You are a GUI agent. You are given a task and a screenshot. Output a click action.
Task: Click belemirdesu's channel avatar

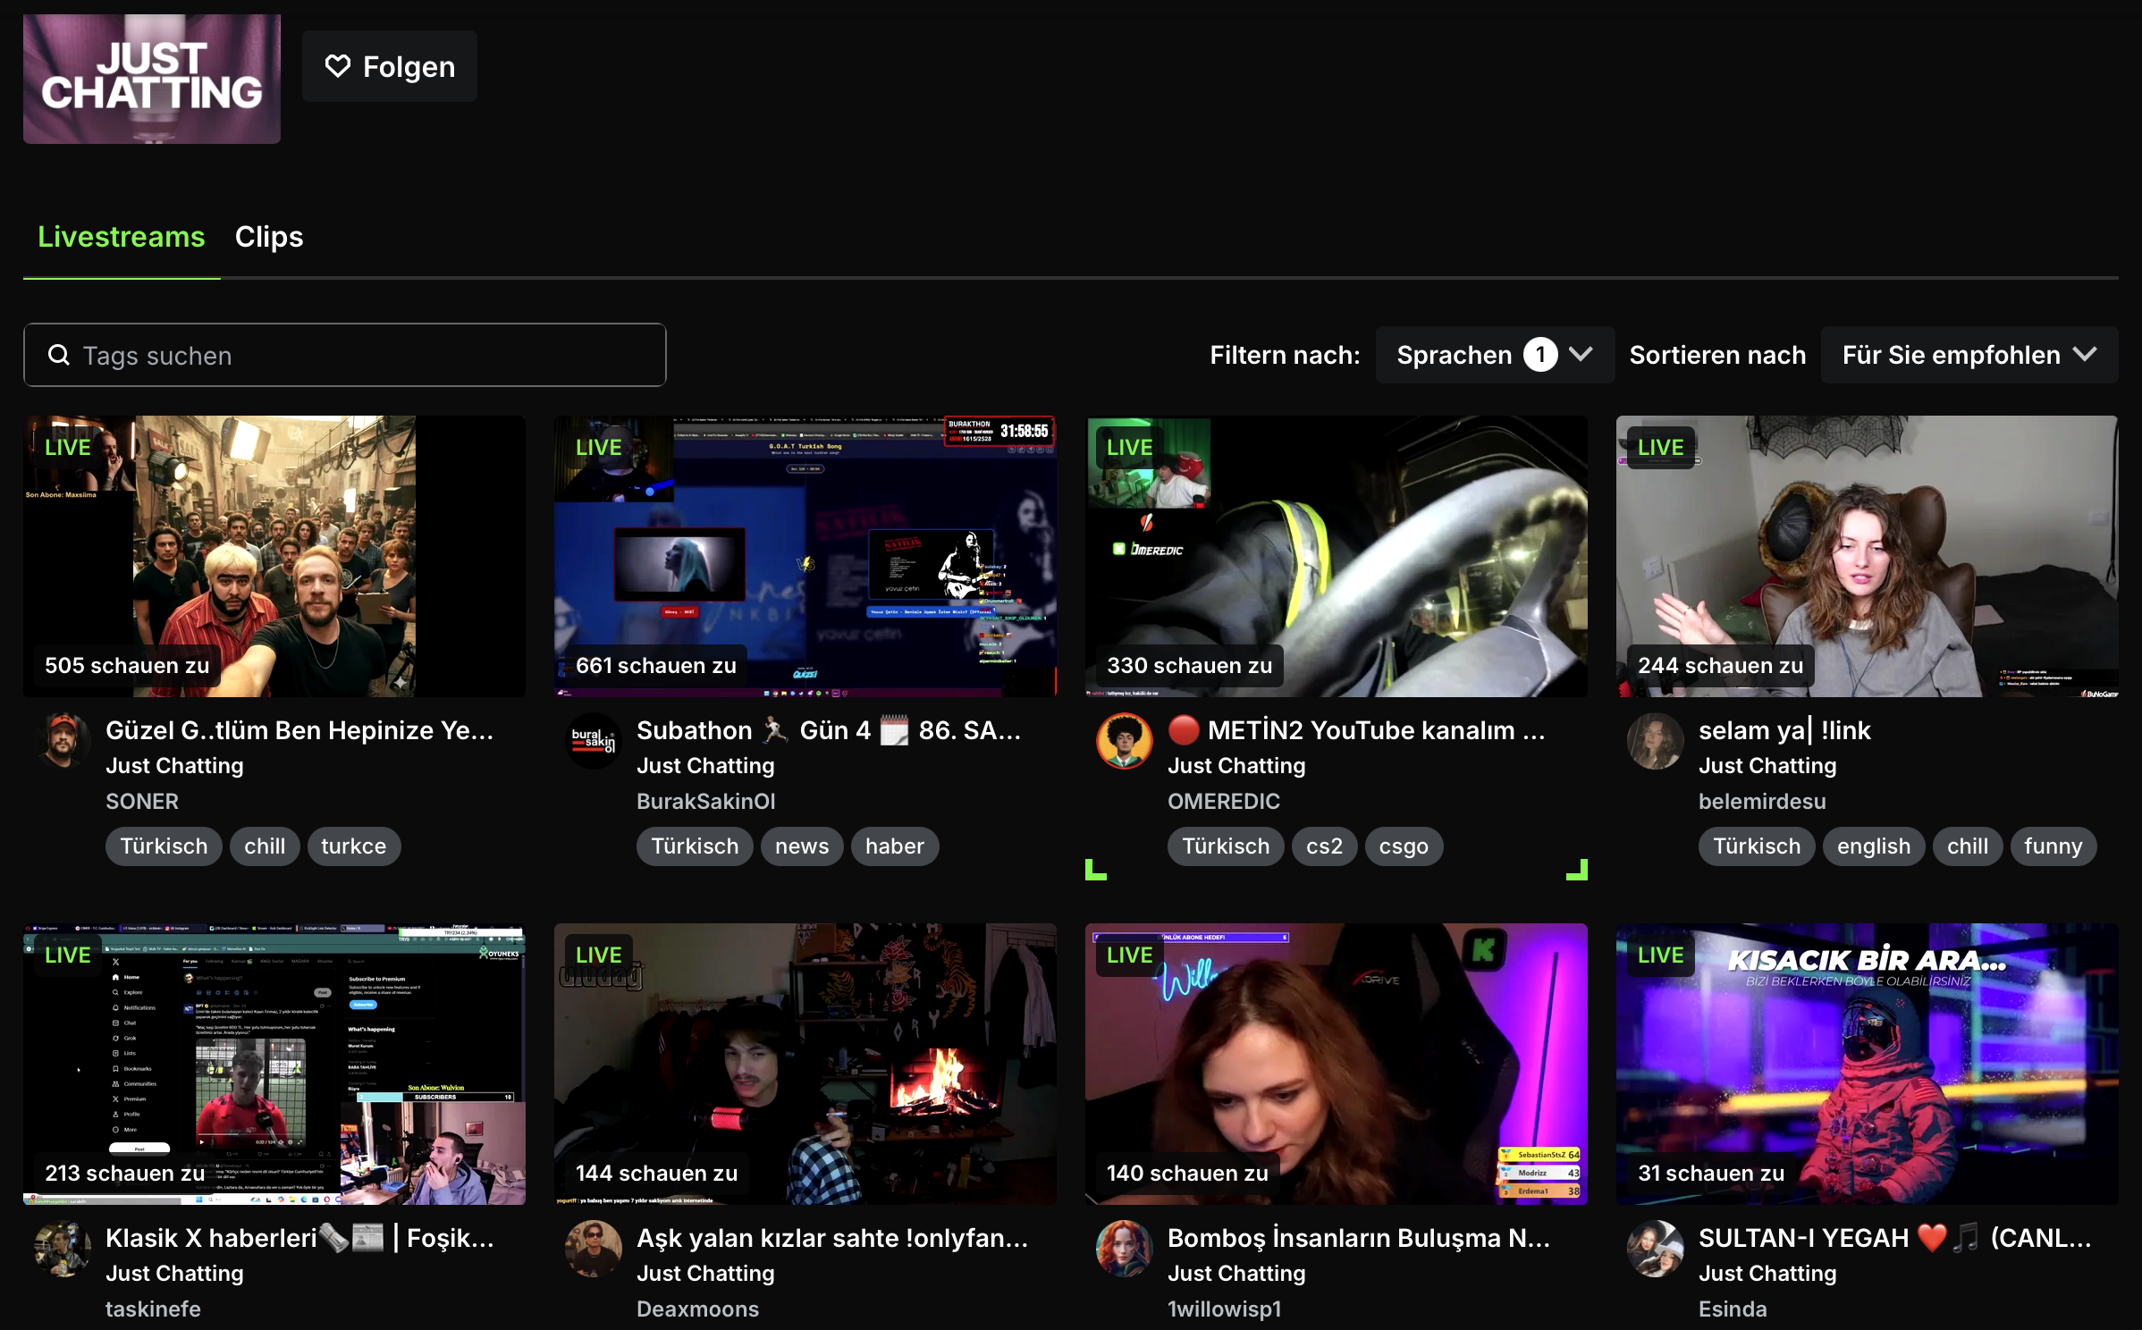tap(1656, 741)
